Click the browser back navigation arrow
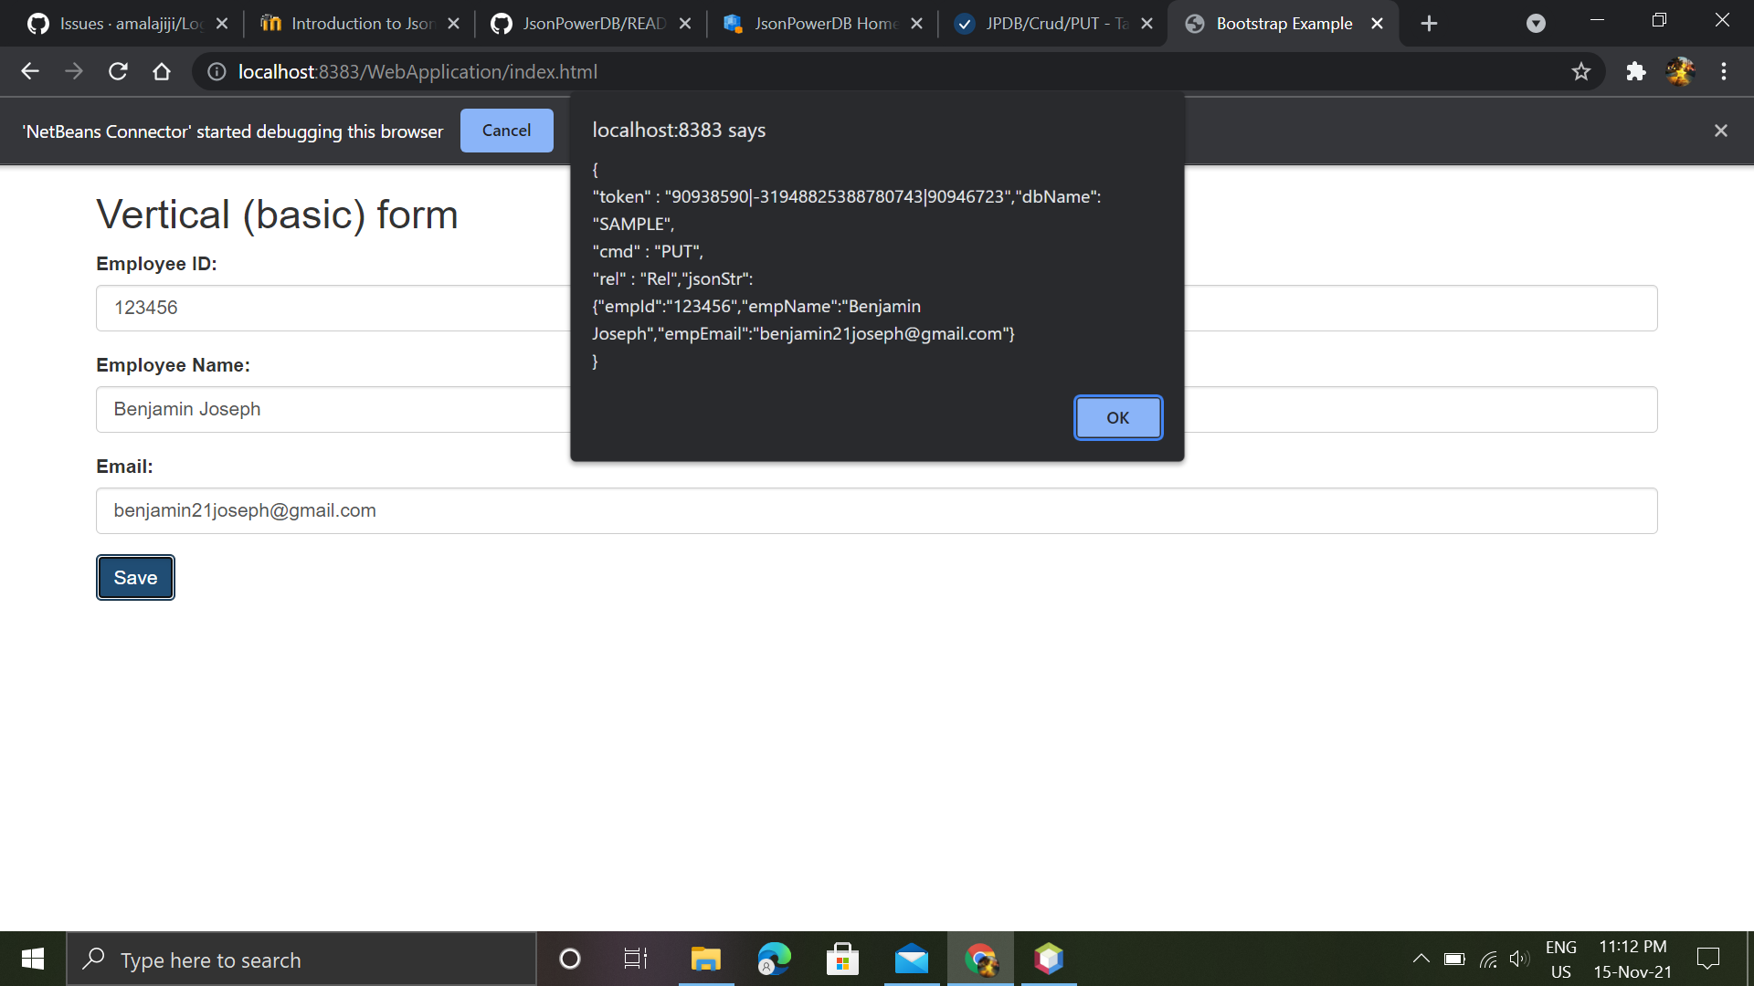The height and width of the screenshot is (986, 1754). tap(30, 71)
